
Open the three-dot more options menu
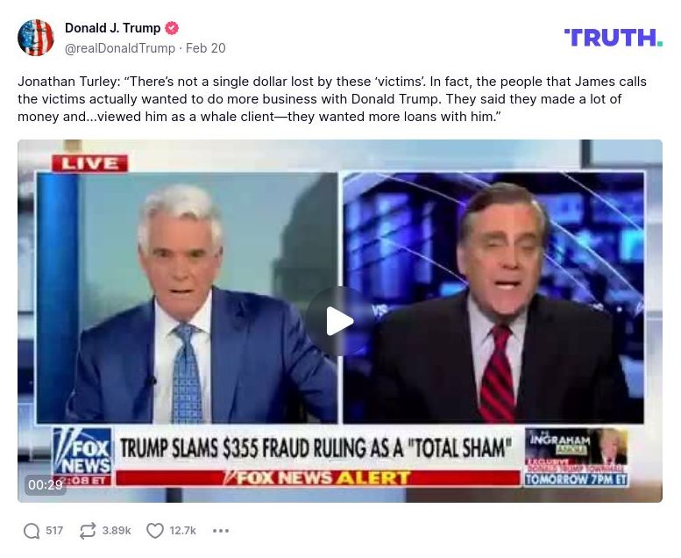coord(221,531)
